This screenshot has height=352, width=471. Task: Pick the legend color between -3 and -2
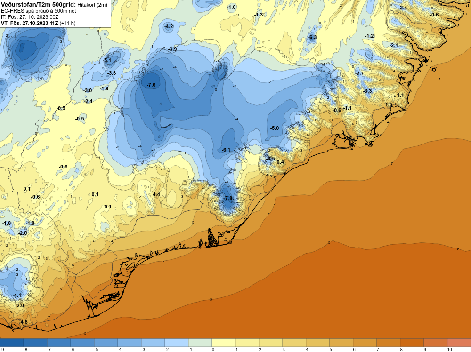[153, 343]
